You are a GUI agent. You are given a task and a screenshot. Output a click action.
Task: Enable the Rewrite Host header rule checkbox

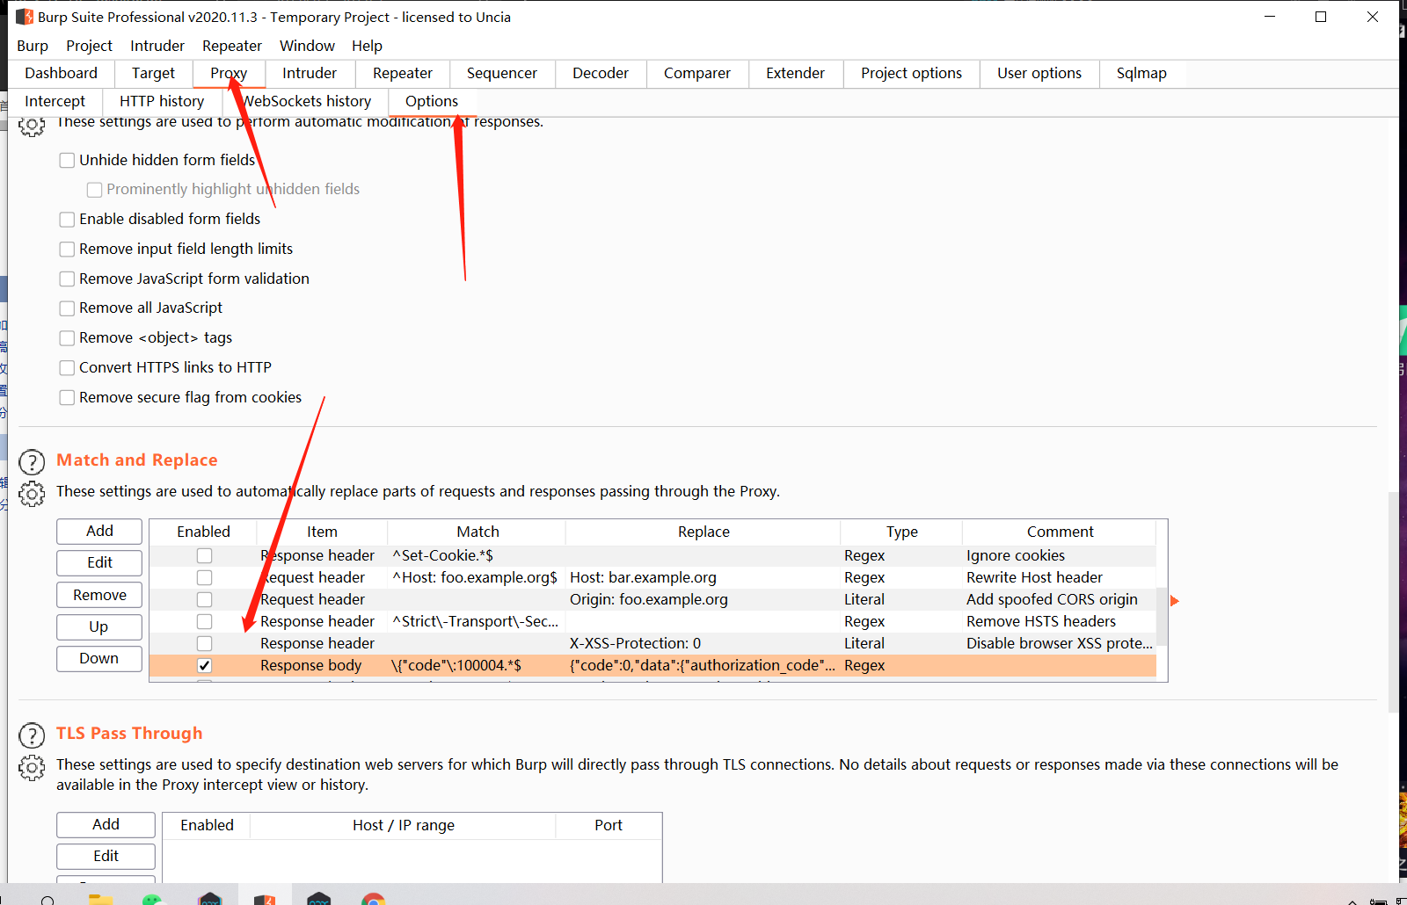tap(204, 577)
